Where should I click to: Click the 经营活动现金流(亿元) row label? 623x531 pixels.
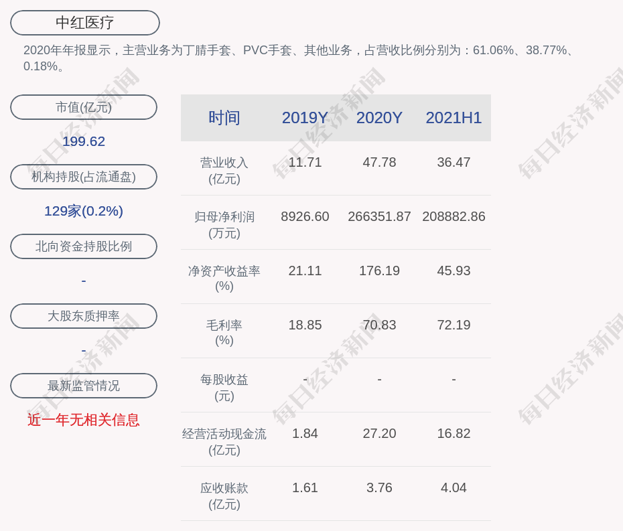pos(224,442)
